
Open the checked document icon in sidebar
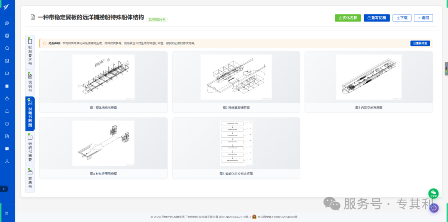pyautogui.click(x=7, y=136)
